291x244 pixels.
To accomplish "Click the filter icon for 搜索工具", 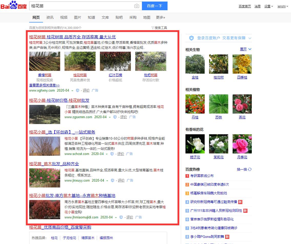I will 153,28.
